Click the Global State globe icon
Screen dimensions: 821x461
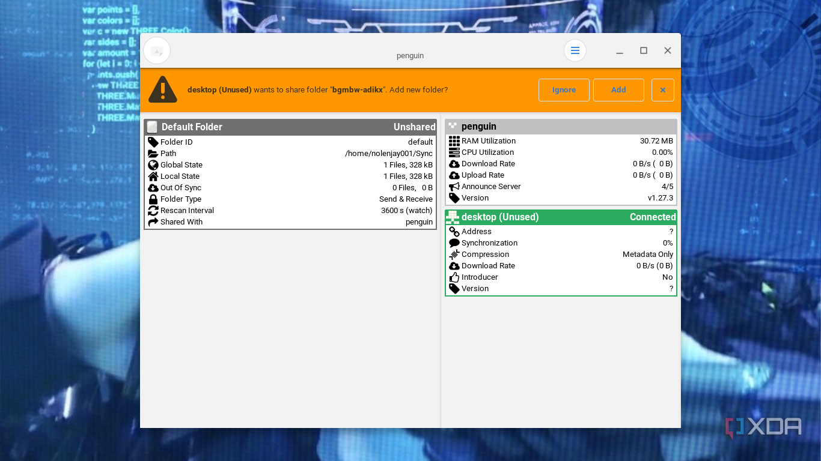(154, 164)
